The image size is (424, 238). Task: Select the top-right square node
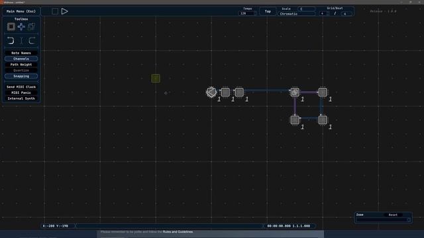point(323,93)
